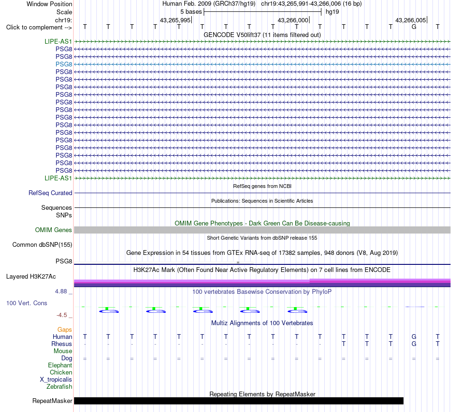
Task: Click the -4.5 PhyloP lower scale value
Action: 62,315
